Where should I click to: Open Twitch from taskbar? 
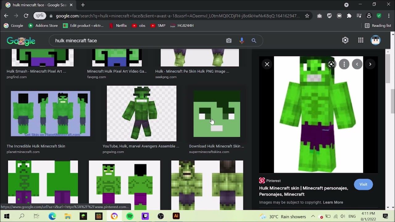click(x=145, y=216)
